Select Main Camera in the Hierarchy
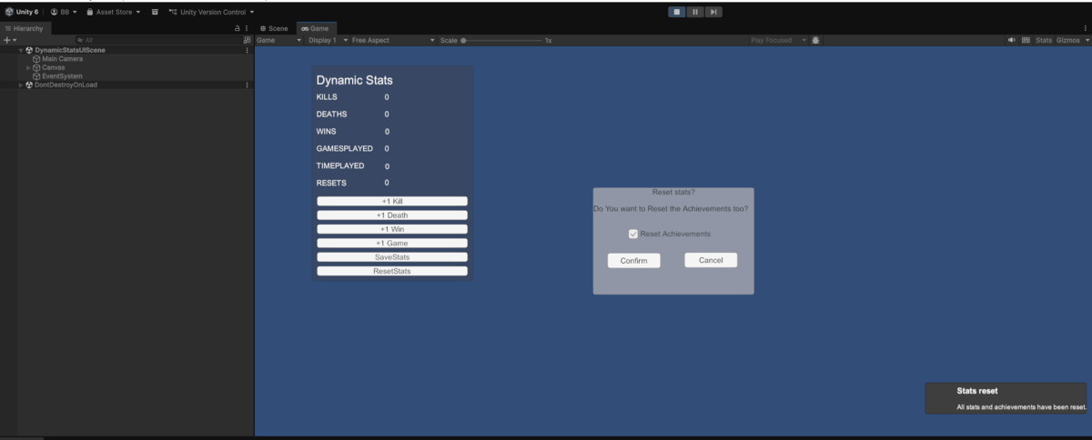 point(62,59)
